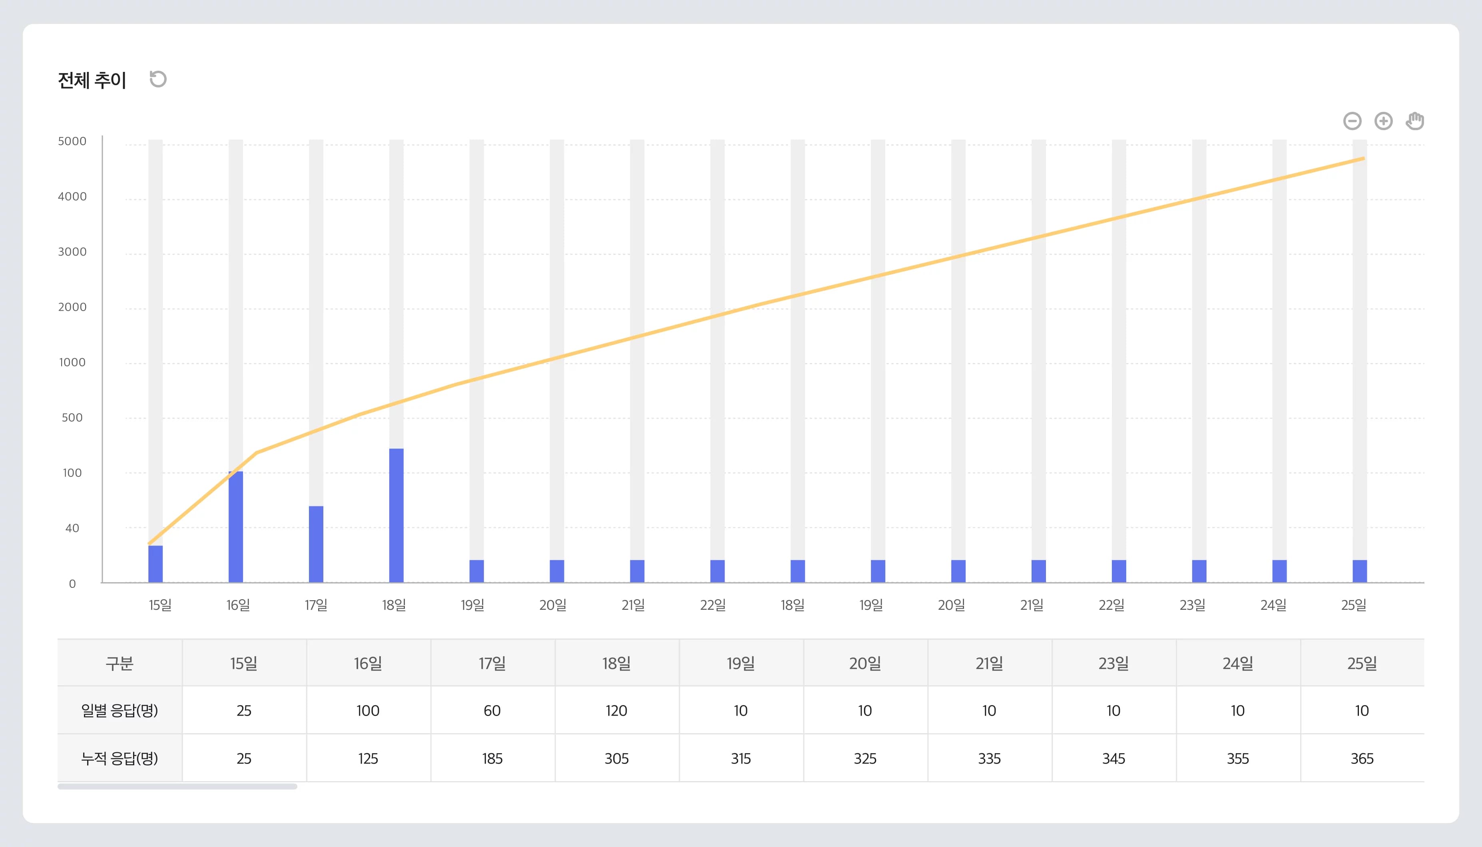Click the 15일 column header in table
Screen dimensions: 1482x847
244,663
